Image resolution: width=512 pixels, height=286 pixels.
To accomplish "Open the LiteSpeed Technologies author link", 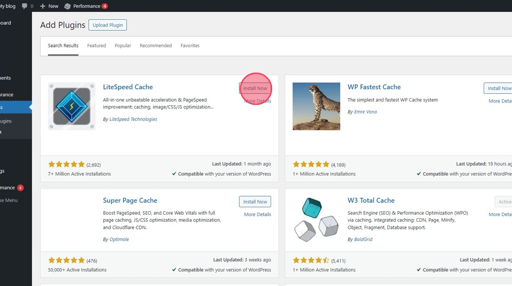I will 133,119.
